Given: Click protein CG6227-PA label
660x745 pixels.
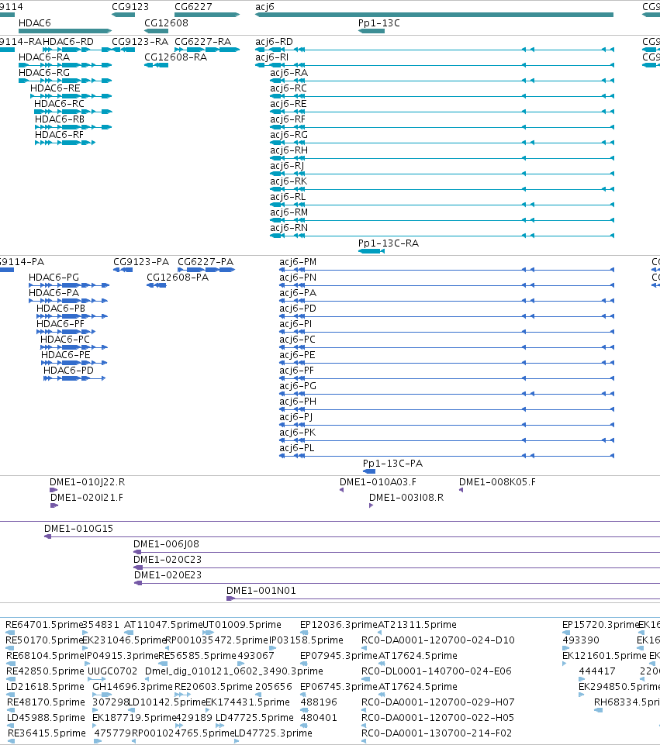Looking at the screenshot, I should 206,262.
